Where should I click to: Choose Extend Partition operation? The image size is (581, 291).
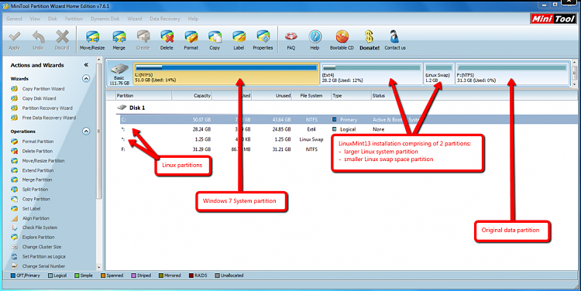click(37, 170)
